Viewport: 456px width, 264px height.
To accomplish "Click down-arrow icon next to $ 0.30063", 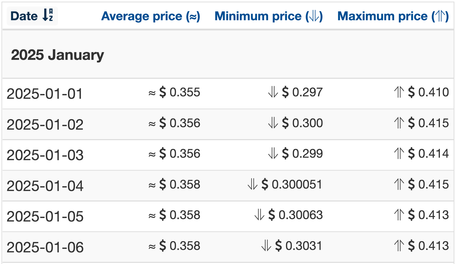I will point(259,215).
